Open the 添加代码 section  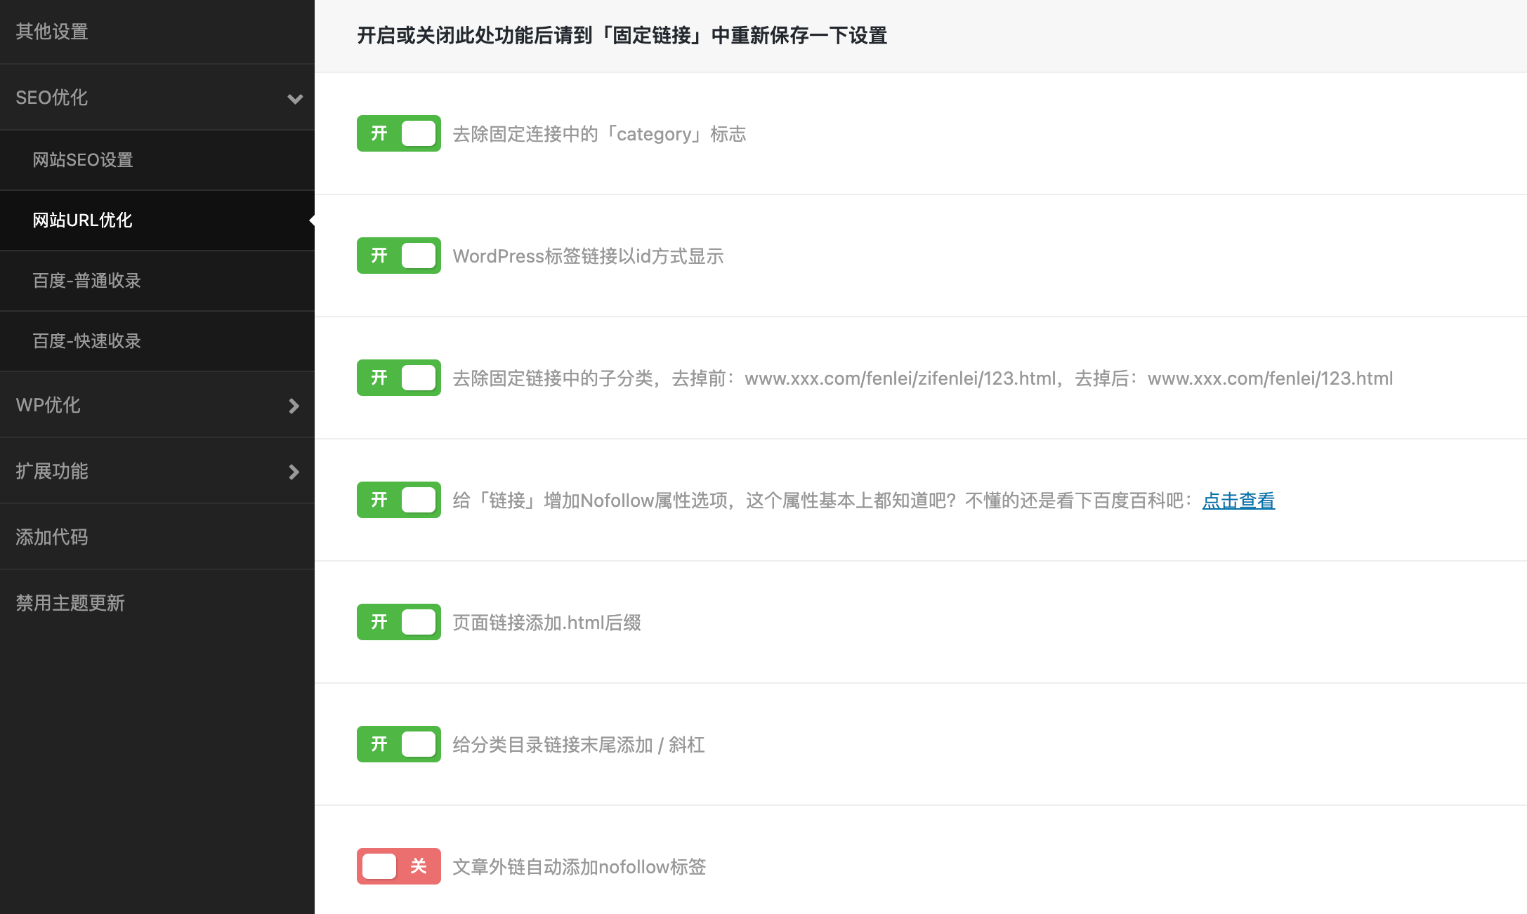52,537
